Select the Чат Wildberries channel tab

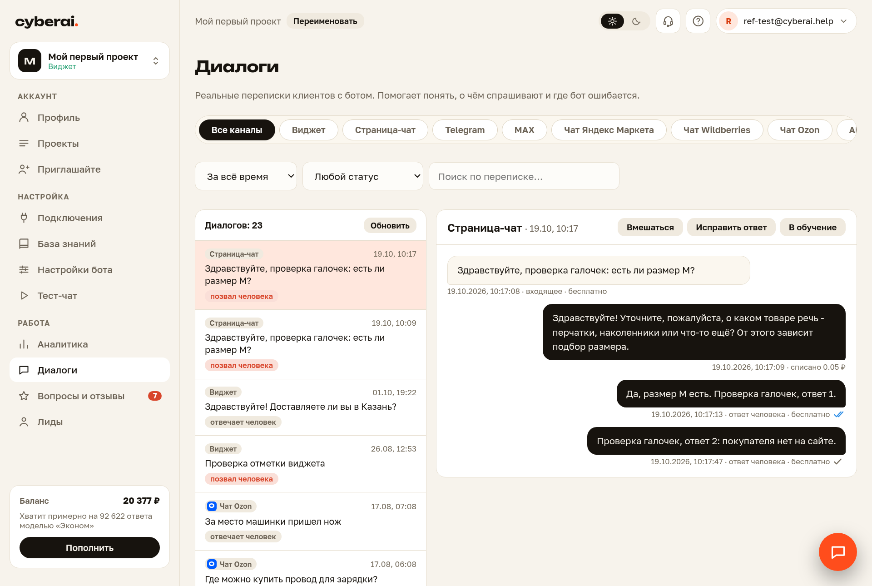point(717,130)
